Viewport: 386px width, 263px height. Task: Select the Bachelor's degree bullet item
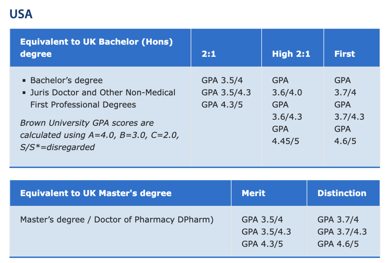pos(66,80)
